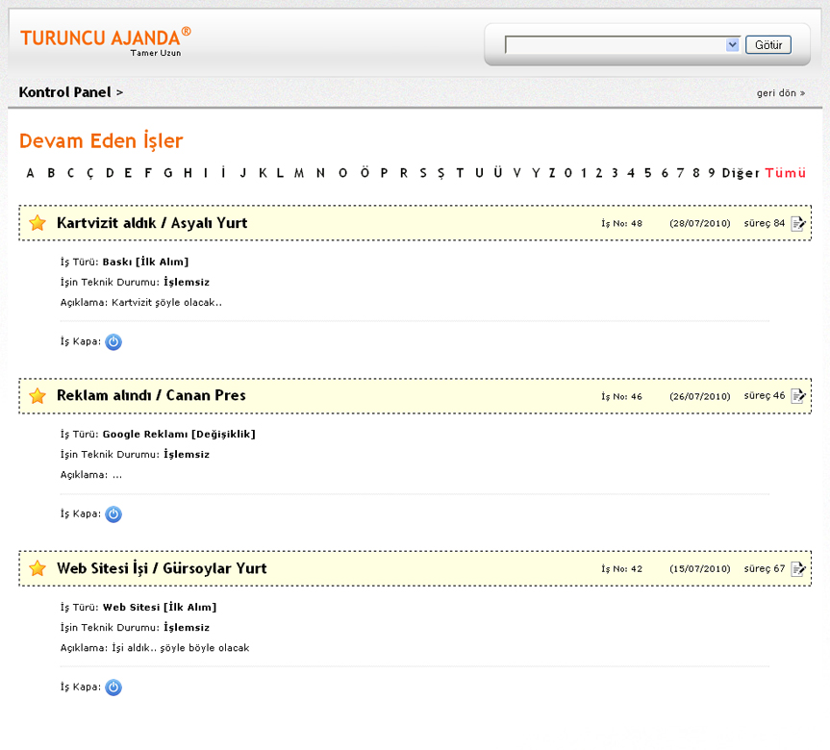Screen dimensions: 830x750
Task: Filter jobs by the digit 5
Action: [647, 173]
